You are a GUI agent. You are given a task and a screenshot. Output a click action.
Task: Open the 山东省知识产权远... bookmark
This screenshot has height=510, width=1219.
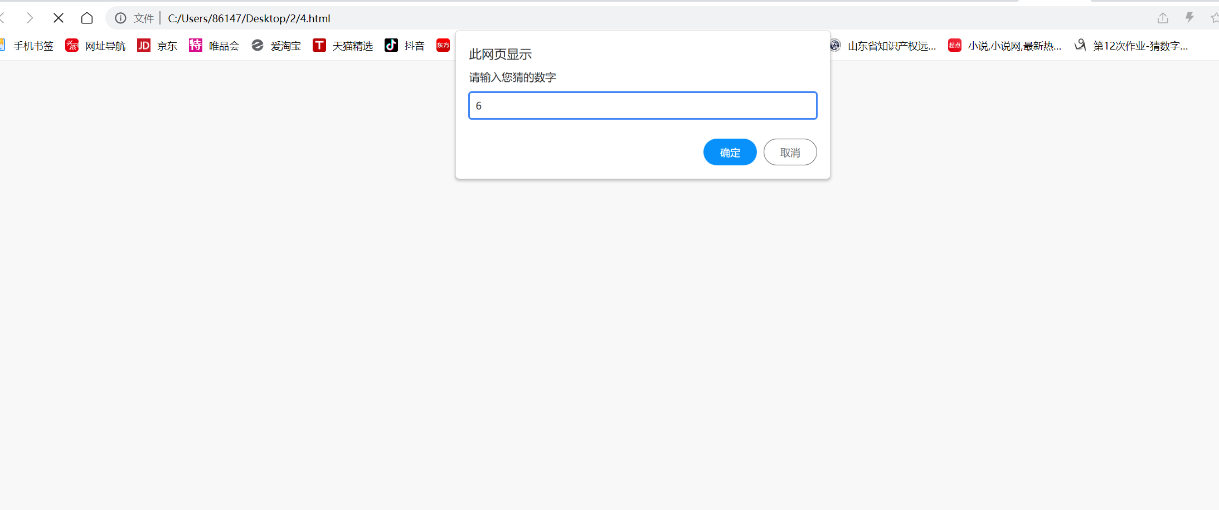[882, 46]
